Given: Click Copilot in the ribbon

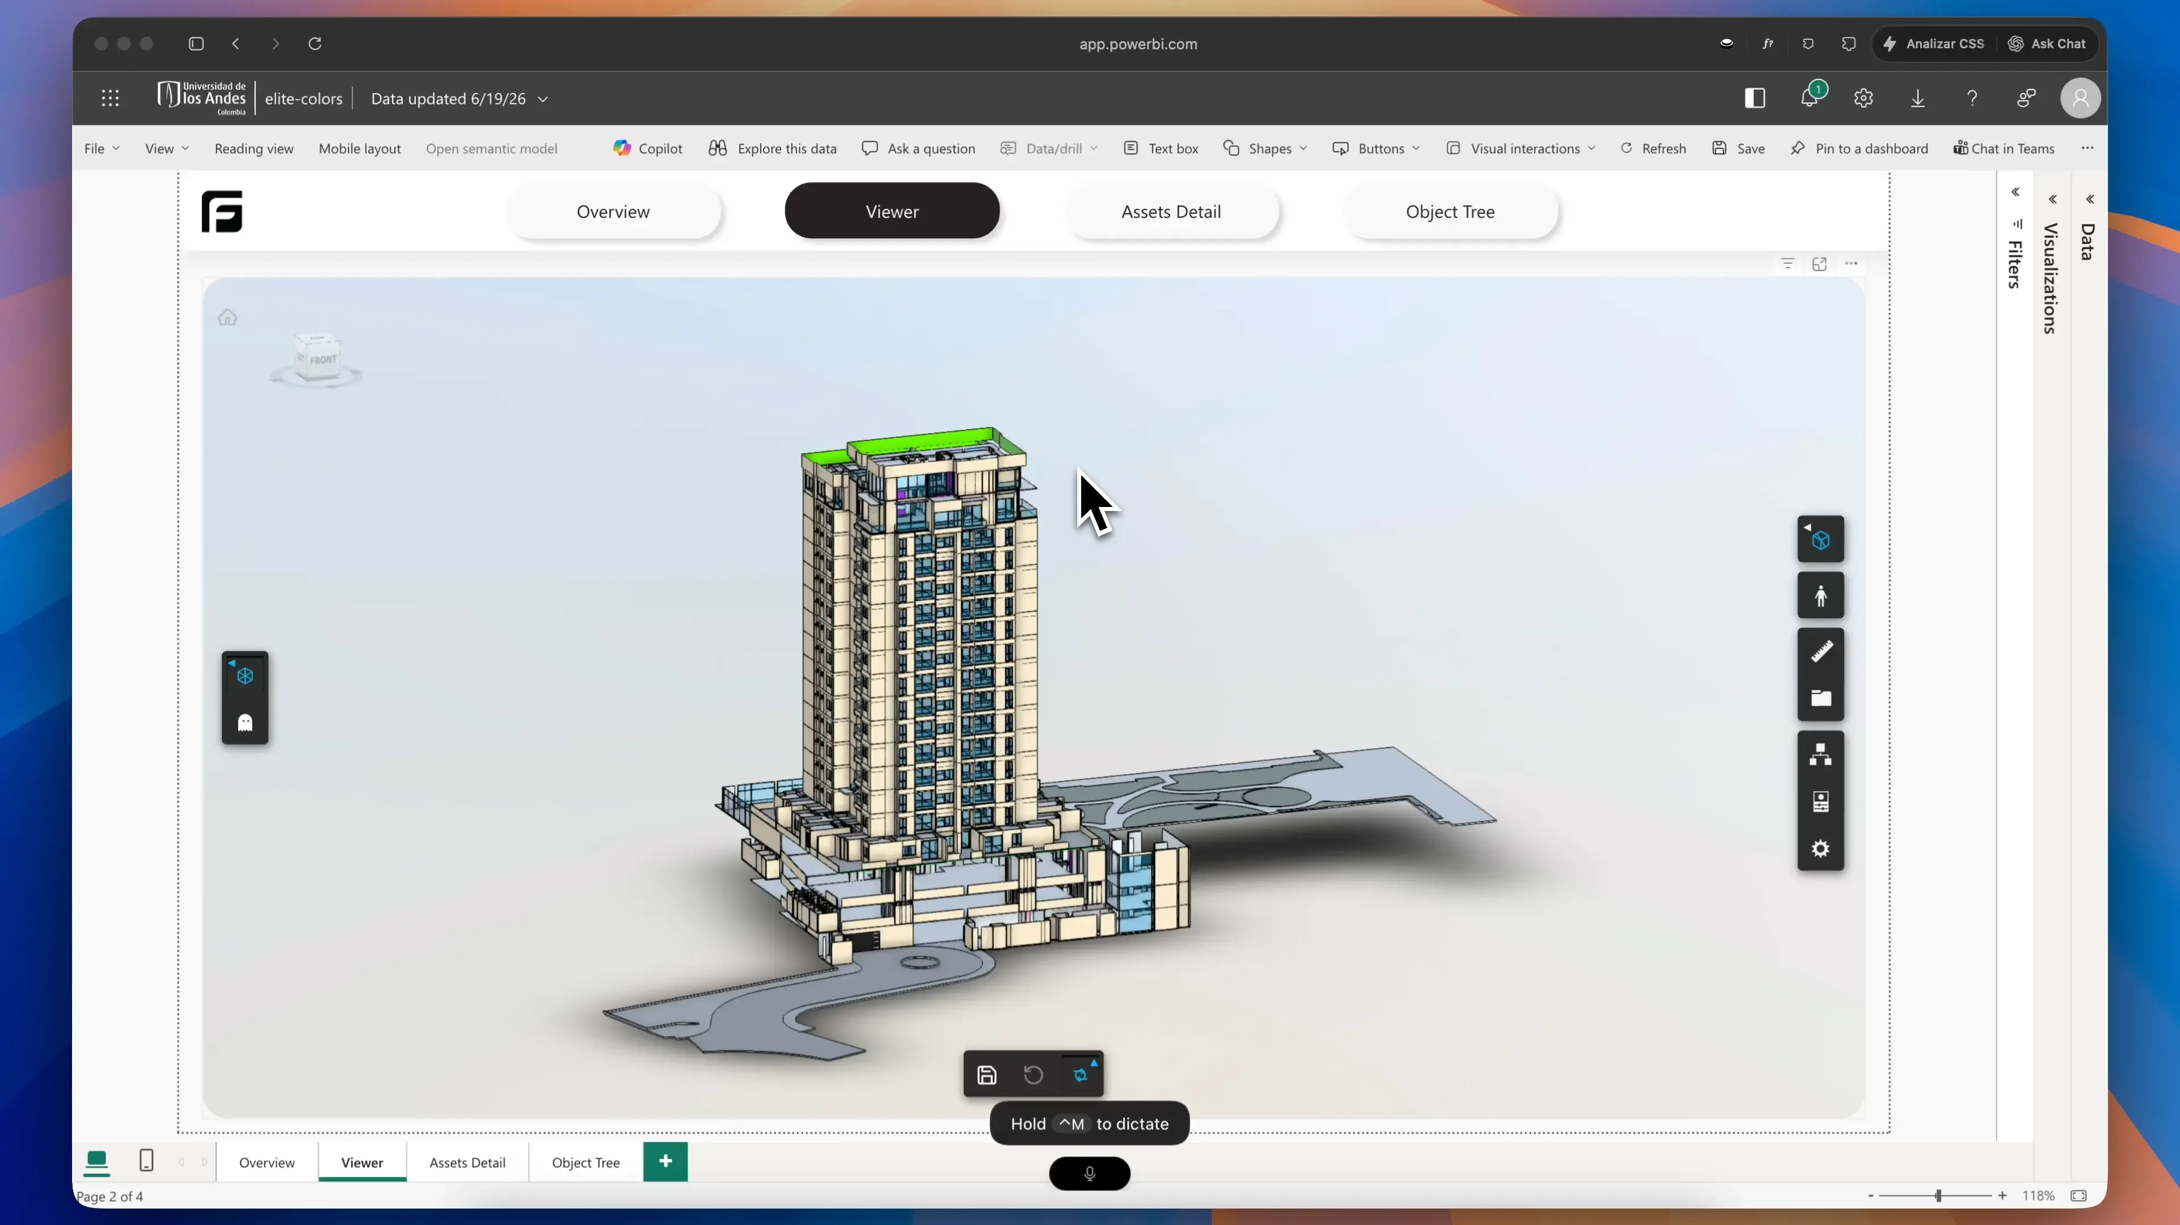Looking at the screenshot, I should coord(647,149).
